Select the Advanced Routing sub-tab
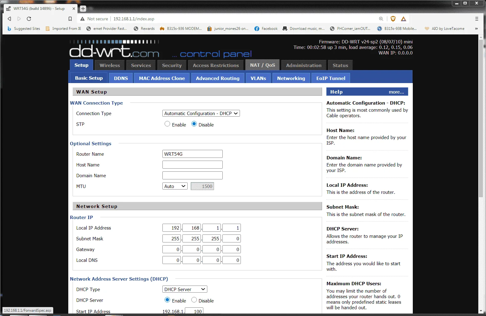This screenshot has width=486, height=316. (218, 78)
